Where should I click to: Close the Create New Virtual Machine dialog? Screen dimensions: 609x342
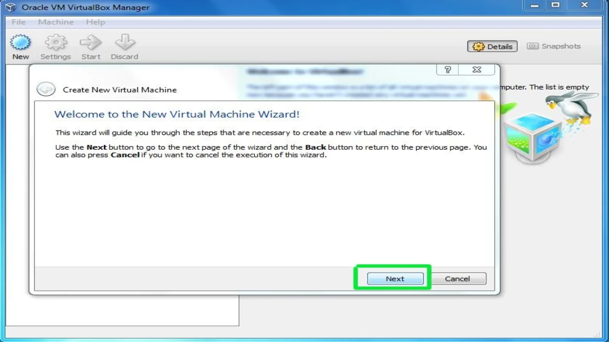[x=477, y=69]
